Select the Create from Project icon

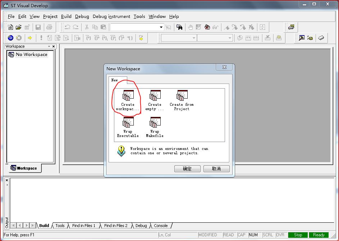tap(182, 100)
